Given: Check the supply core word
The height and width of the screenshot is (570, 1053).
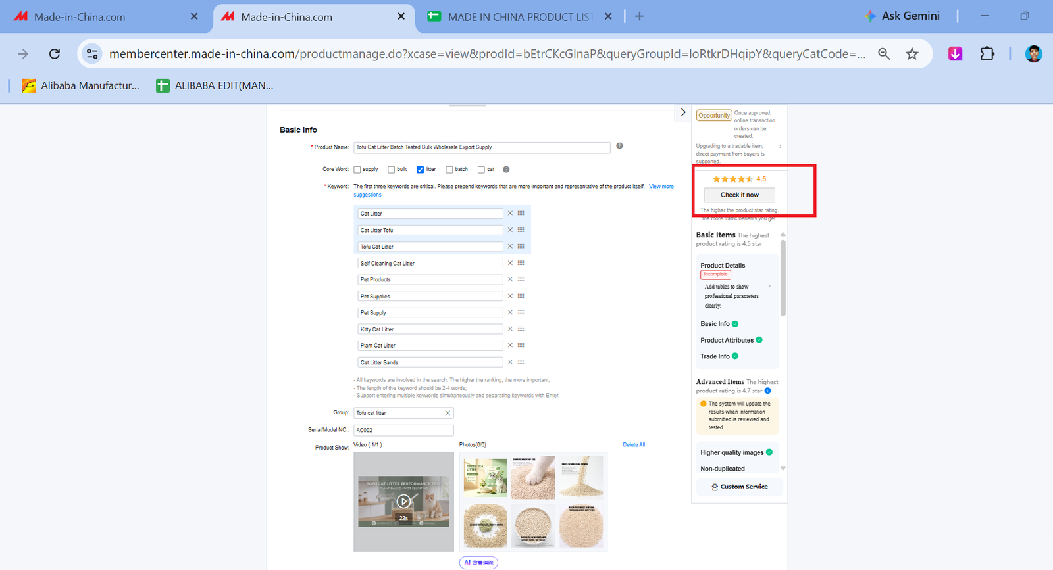Looking at the screenshot, I should click(x=357, y=170).
